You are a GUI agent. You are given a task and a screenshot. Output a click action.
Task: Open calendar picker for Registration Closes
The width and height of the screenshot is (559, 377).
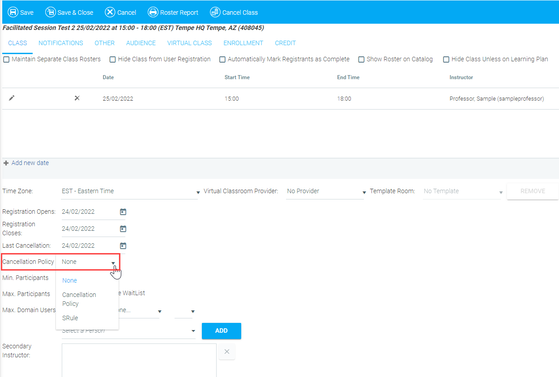[123, 229]
